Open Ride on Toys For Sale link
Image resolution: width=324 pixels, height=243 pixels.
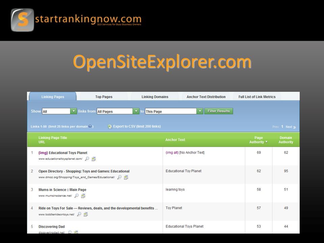(x=98, y=208)
